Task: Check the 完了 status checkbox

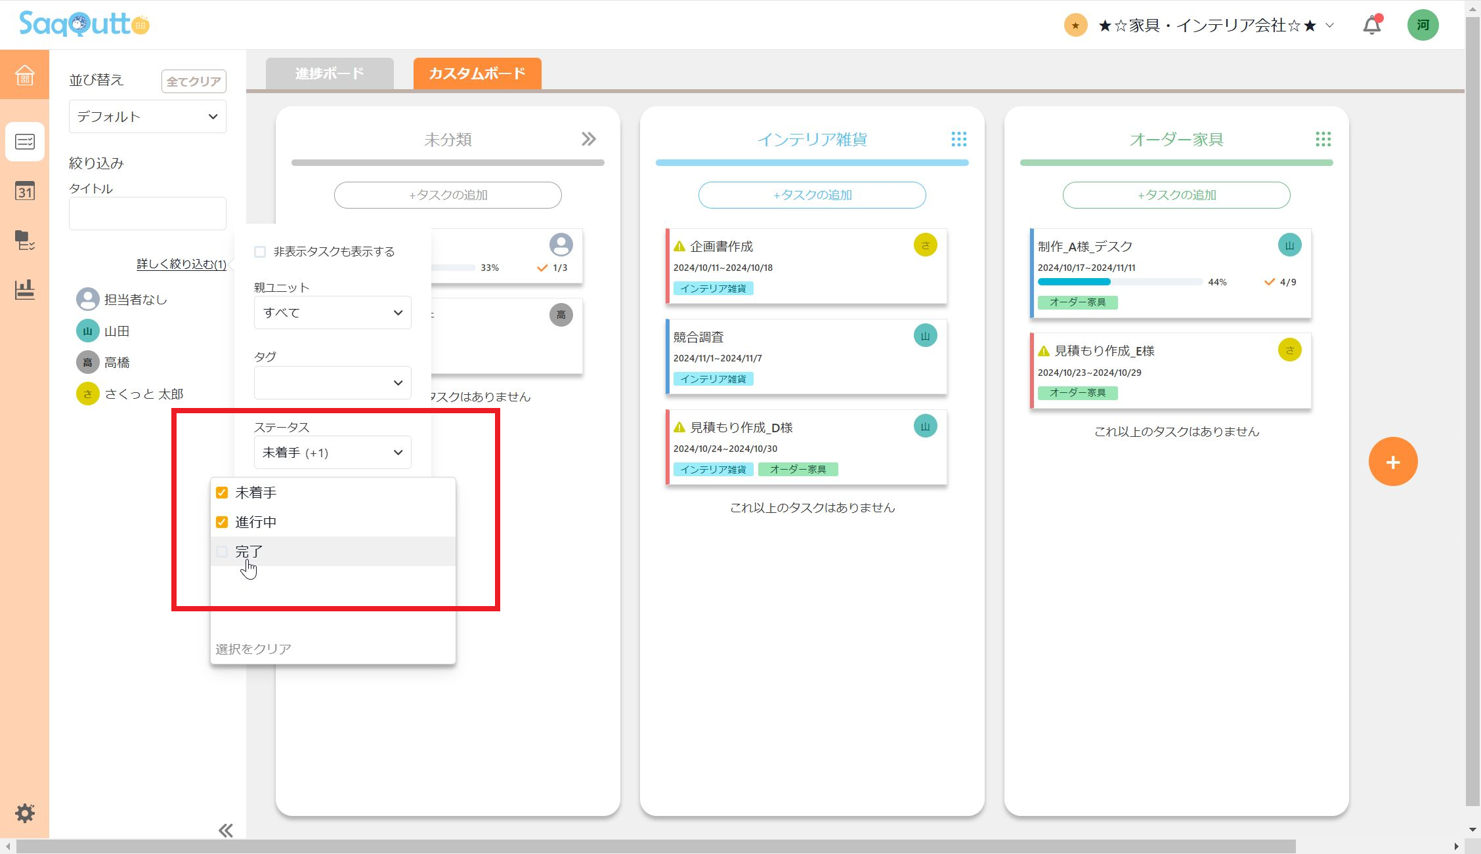Action: tap(222, 551)
